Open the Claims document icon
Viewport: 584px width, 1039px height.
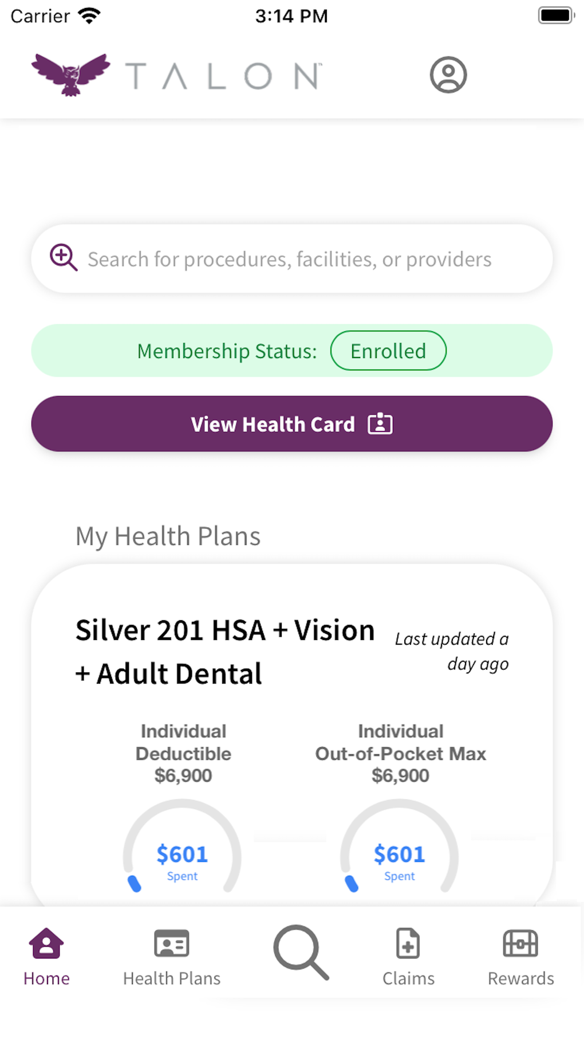408,943
